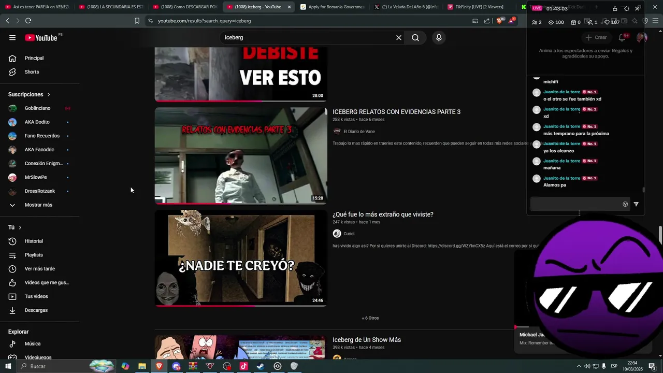Viewport: 663px width, 373px height.
Task: Open the ¿Qué fue lo más extraño que viviste? title
Action: tap(383, 214)
